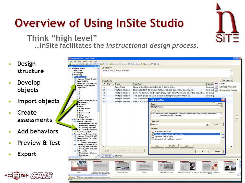
Task: Open the Objective dropdown showing Cooking
Action: click(207, 124)
